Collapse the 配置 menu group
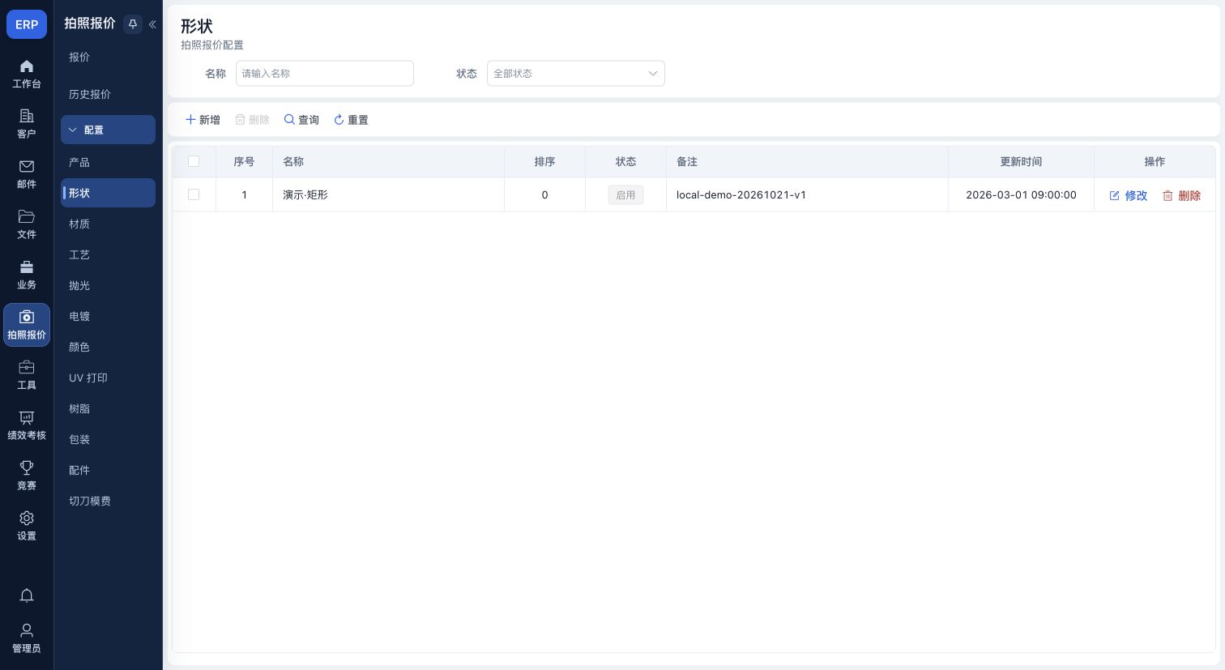 108,130
